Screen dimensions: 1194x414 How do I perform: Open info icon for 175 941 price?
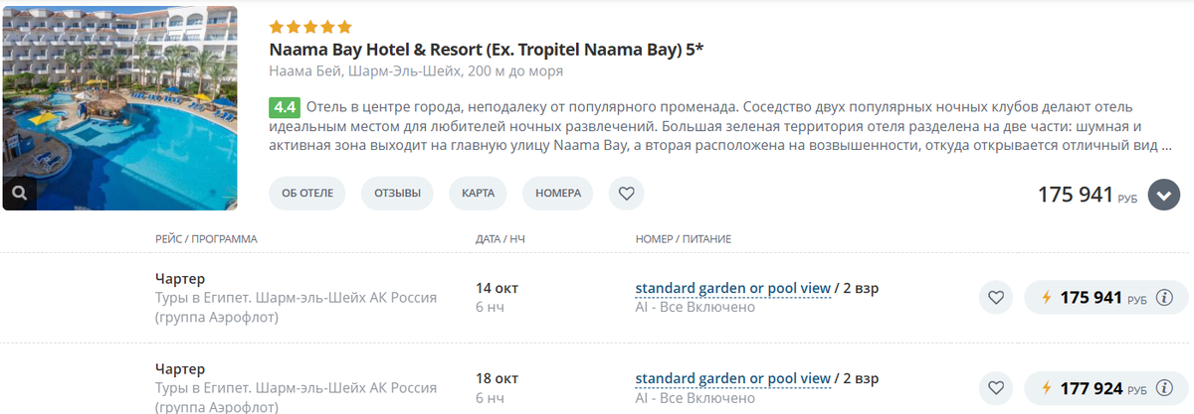[x=1166, y=298]
